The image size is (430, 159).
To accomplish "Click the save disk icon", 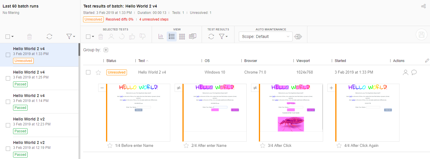I will 421,35.
